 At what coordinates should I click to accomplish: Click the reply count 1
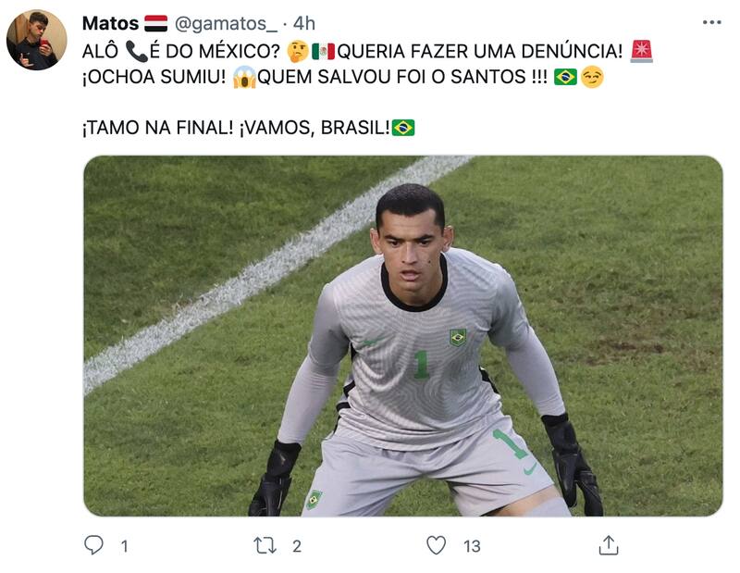click(124, 546)
